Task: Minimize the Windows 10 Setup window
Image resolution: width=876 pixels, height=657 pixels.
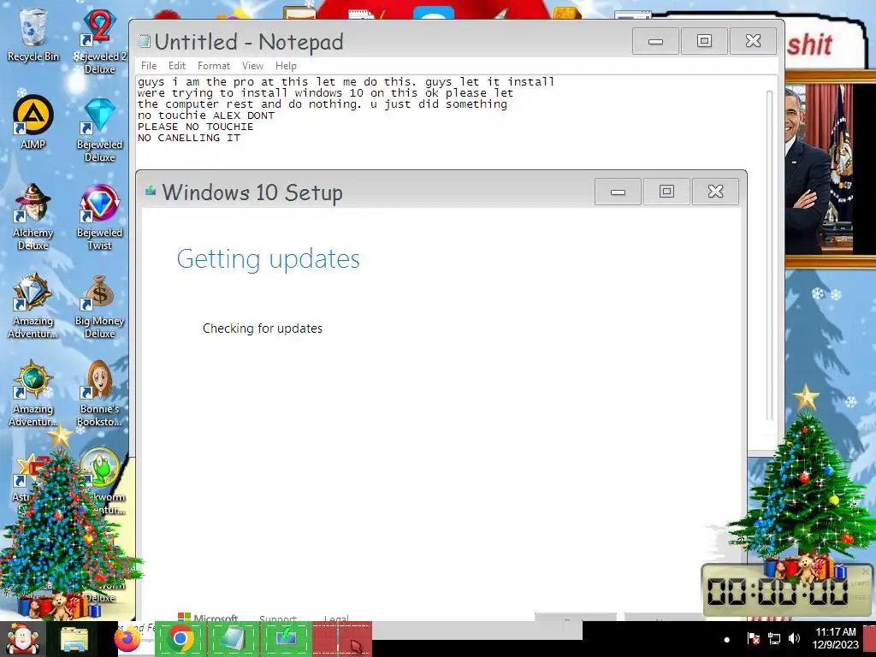Action: [x=618, y=192]
